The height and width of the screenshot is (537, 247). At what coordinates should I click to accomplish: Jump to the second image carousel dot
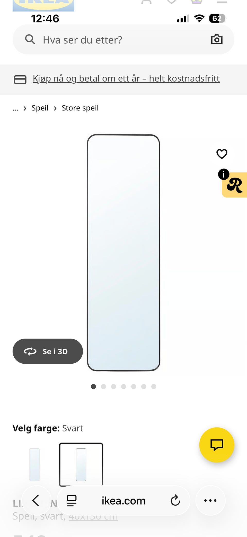pyautogui.click(x=103, y=386)
